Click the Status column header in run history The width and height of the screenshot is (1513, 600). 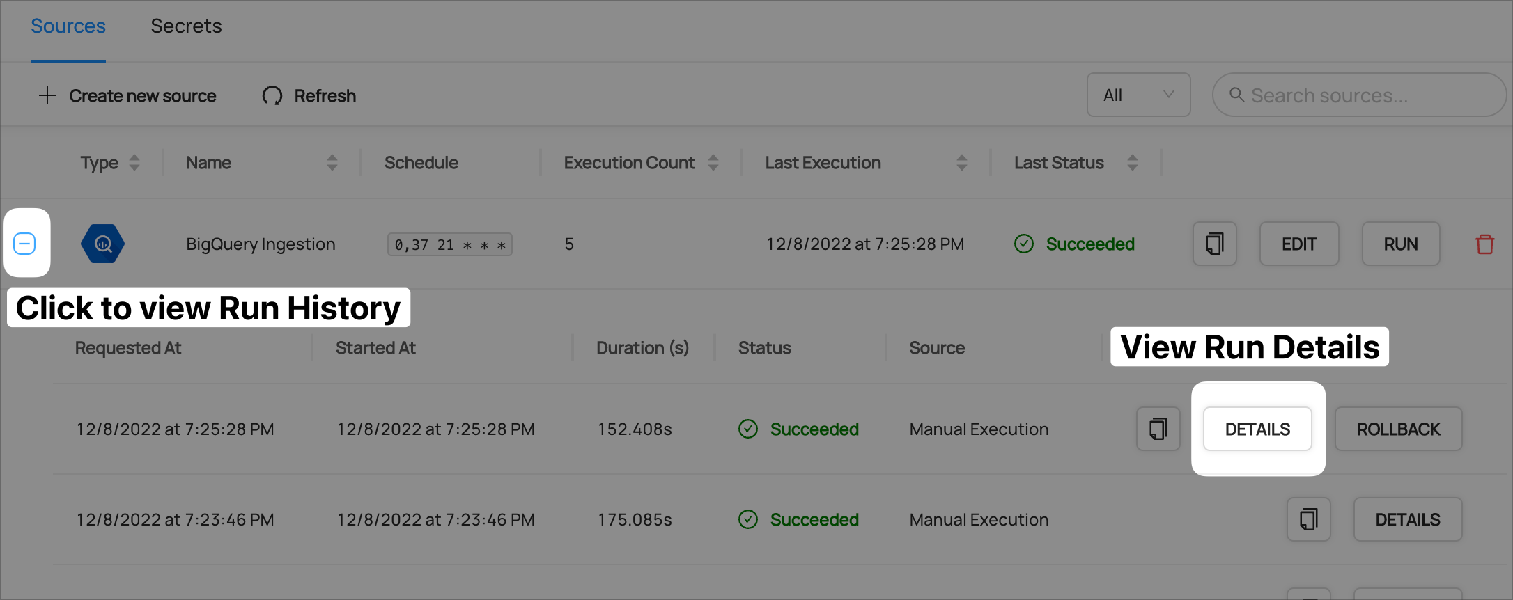click(764, 348)
